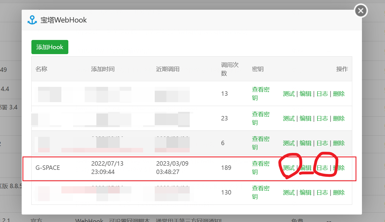Open 查看密钥 in the row with 23 calls
The image size is (385, 222).
coord(261,118)
